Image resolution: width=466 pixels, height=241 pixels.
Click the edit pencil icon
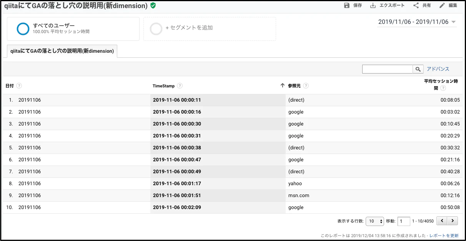(442, 5)
